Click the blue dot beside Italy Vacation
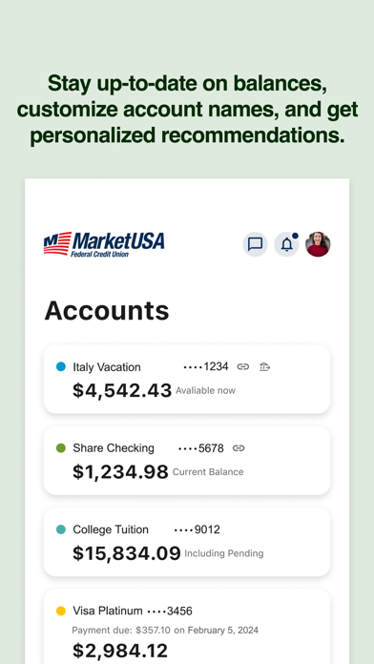The height and width of the screenshot is (664, 374). tap(61, 366)
